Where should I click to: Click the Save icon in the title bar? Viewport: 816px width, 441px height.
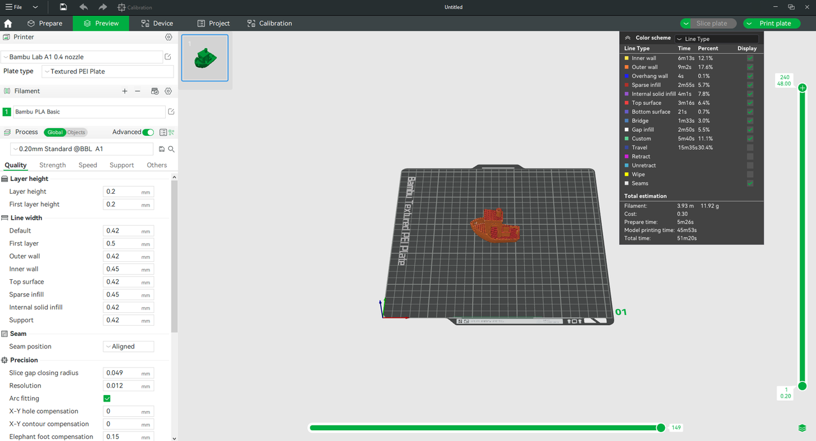pyautogui.click(x=63, y=7)
